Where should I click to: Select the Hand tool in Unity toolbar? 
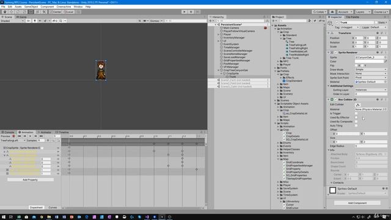click(5, 12)
